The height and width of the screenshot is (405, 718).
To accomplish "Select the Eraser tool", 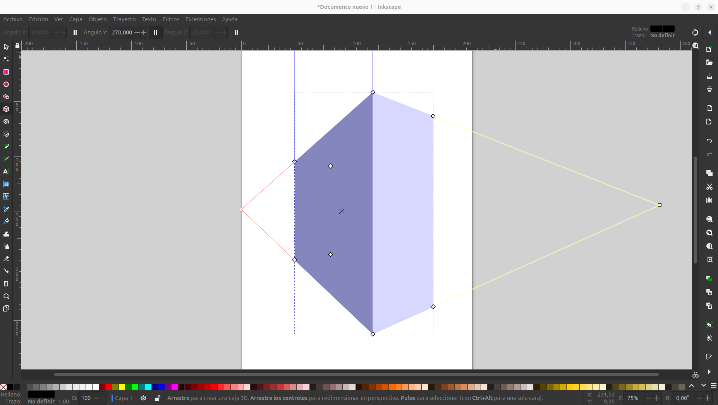I will [x=6, y=259].
